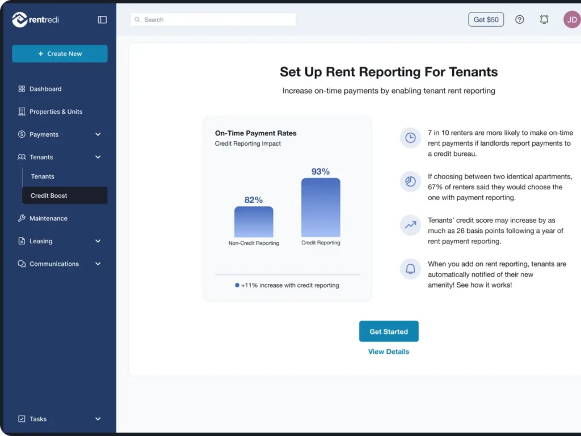Open the View Details link
Screen dimensions: 581x436
pyautogui.click(x=388, y=352)
